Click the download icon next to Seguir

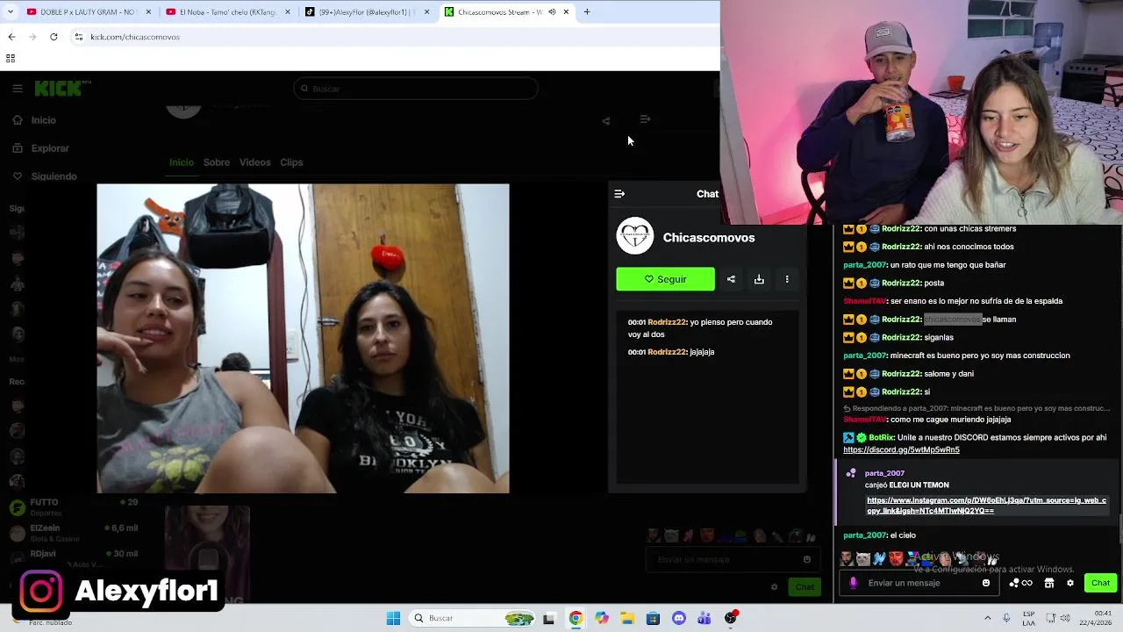pos(759,279)
